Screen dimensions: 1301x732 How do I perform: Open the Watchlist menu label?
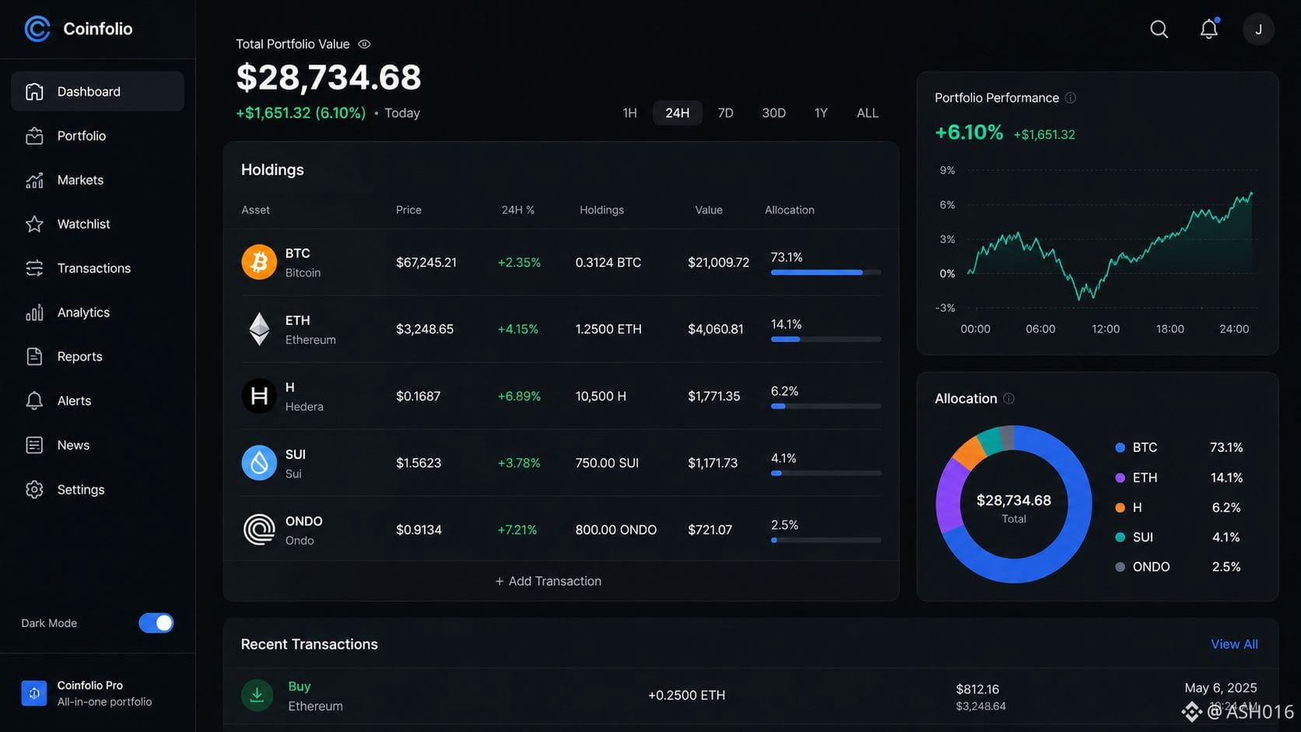pos(83,224)
